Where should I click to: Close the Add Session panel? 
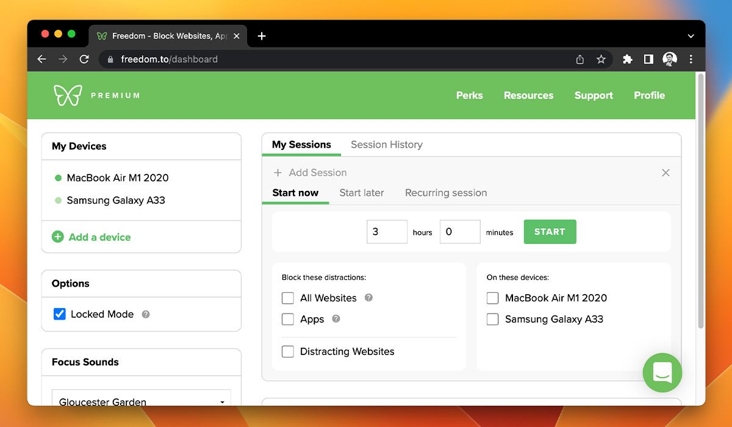point(666,173)
